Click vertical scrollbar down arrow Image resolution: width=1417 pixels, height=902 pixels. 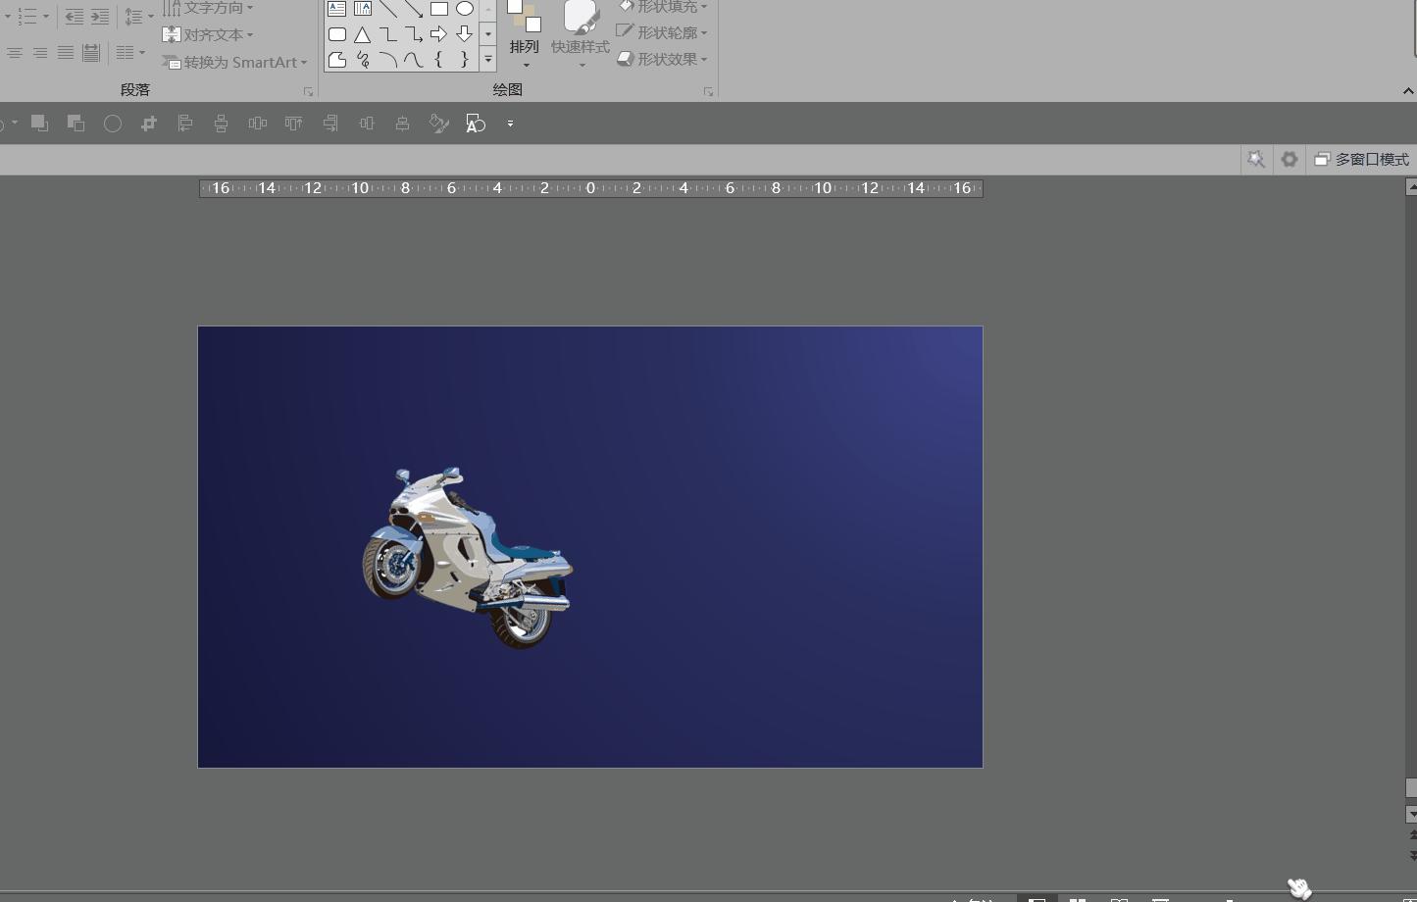tap(1411, 814)
